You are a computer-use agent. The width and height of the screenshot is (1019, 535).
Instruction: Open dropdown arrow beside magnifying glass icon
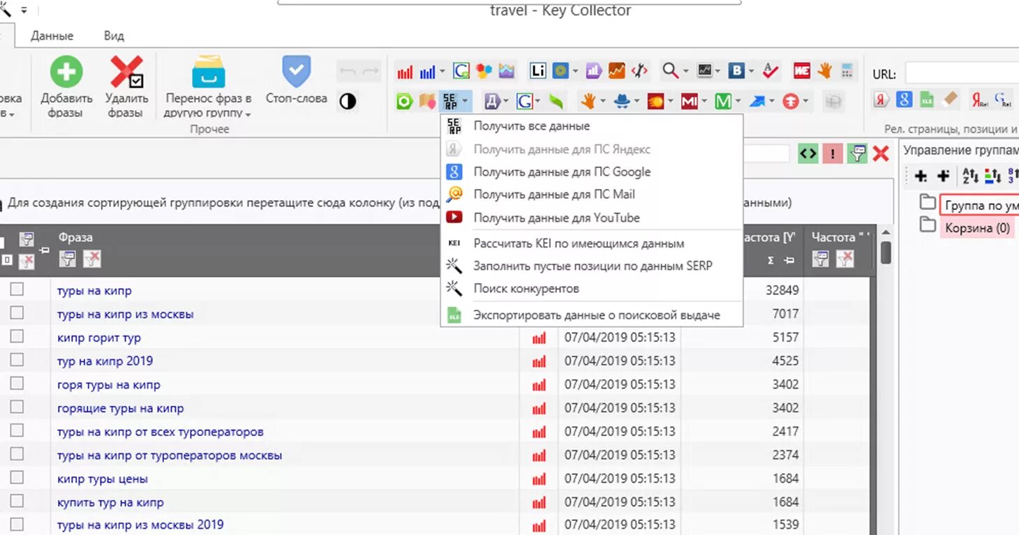pyautogui.click(x=685, y=71)
